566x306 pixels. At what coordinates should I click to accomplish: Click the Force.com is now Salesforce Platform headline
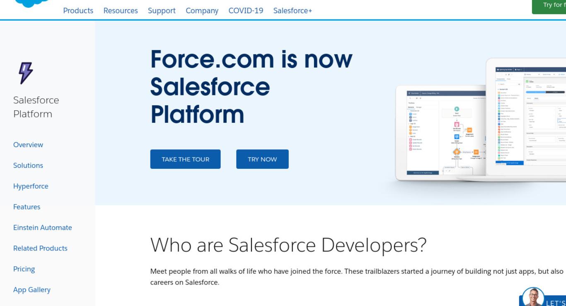(x=251, y=87)
